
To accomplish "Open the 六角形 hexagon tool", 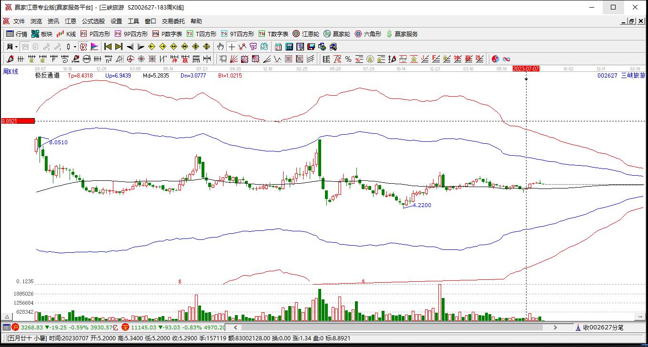I will click(x=368, y=34).
